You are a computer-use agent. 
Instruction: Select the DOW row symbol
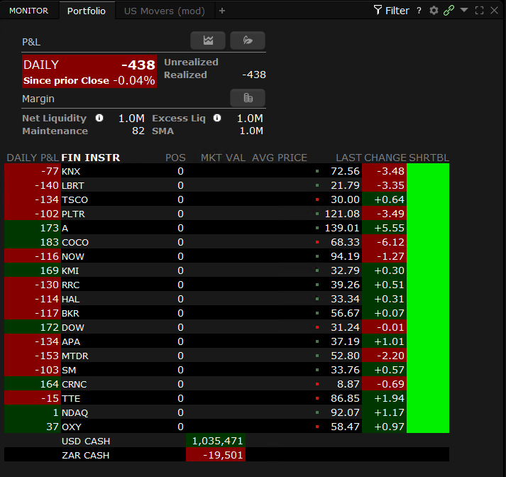pos(73,327)
